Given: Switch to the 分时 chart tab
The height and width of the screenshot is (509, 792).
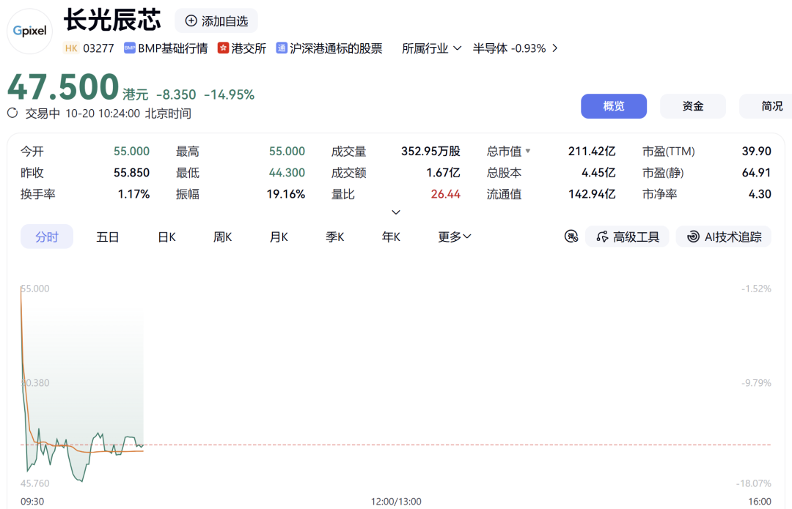Looking at the screenshot, I should (x=47, y=237).
